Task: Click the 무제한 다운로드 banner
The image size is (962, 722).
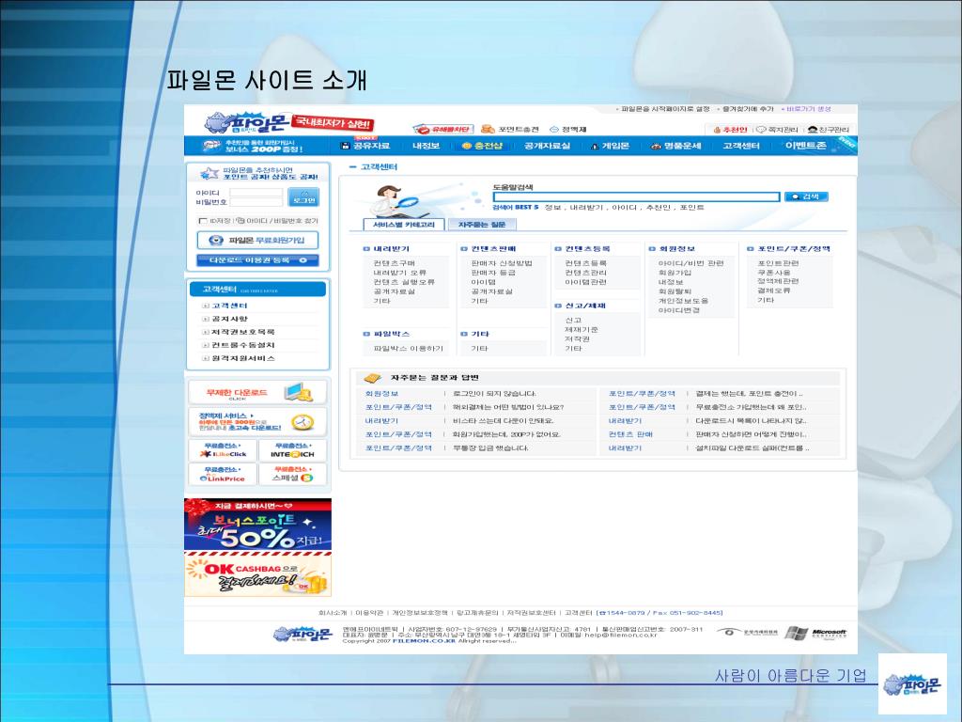Action: (x=257, y=392)
